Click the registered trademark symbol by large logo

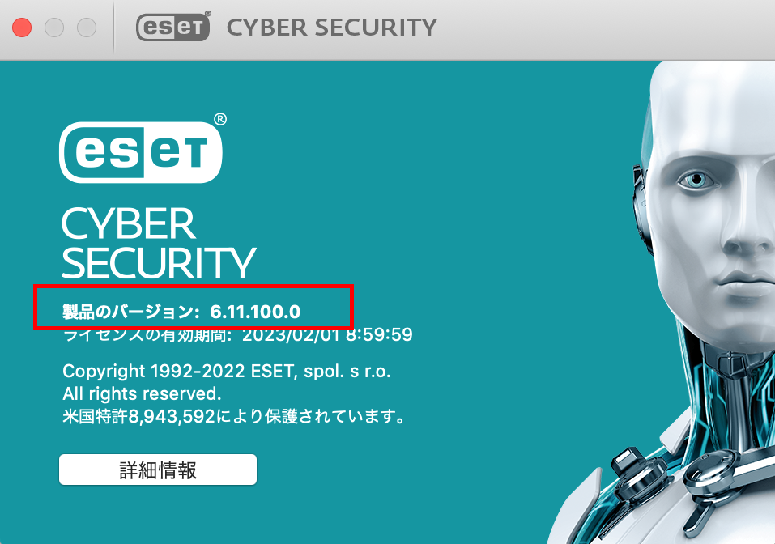(x=220, y=119)
